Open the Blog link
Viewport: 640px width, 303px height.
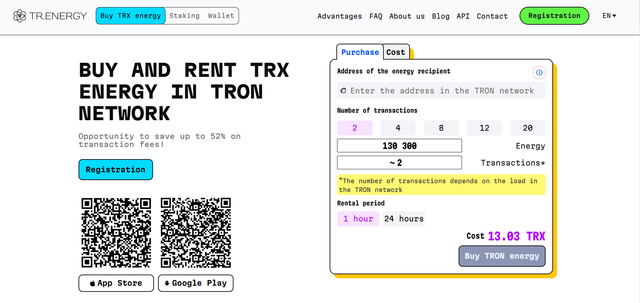pyautogui.click(x=441, y=16)
